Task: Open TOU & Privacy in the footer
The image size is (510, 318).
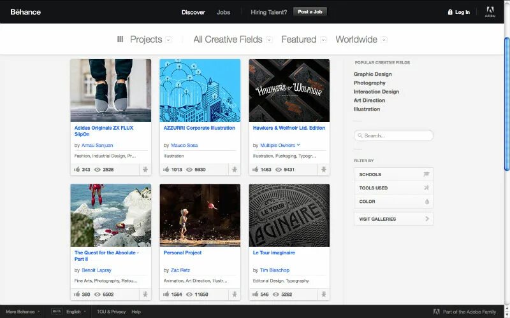Action: click(x=111, y=312)
